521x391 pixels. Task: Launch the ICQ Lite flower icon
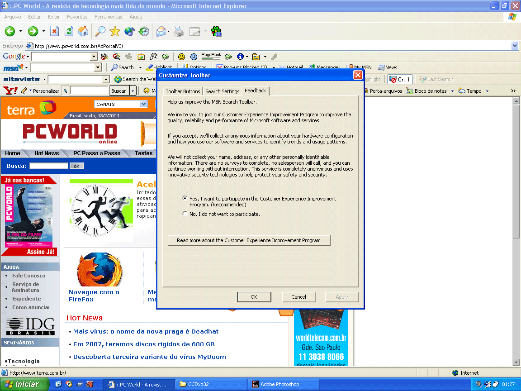click(x=216, y=31)
